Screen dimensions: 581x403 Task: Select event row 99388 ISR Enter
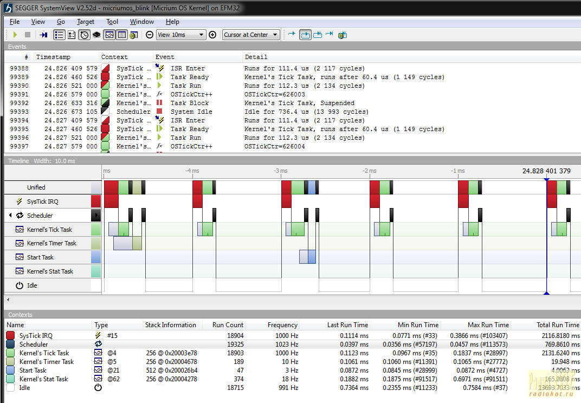[x=292, y=68]
